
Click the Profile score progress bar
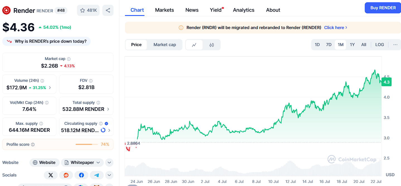point(87,144)
